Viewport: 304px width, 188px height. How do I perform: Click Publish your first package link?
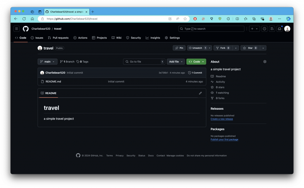224,139
